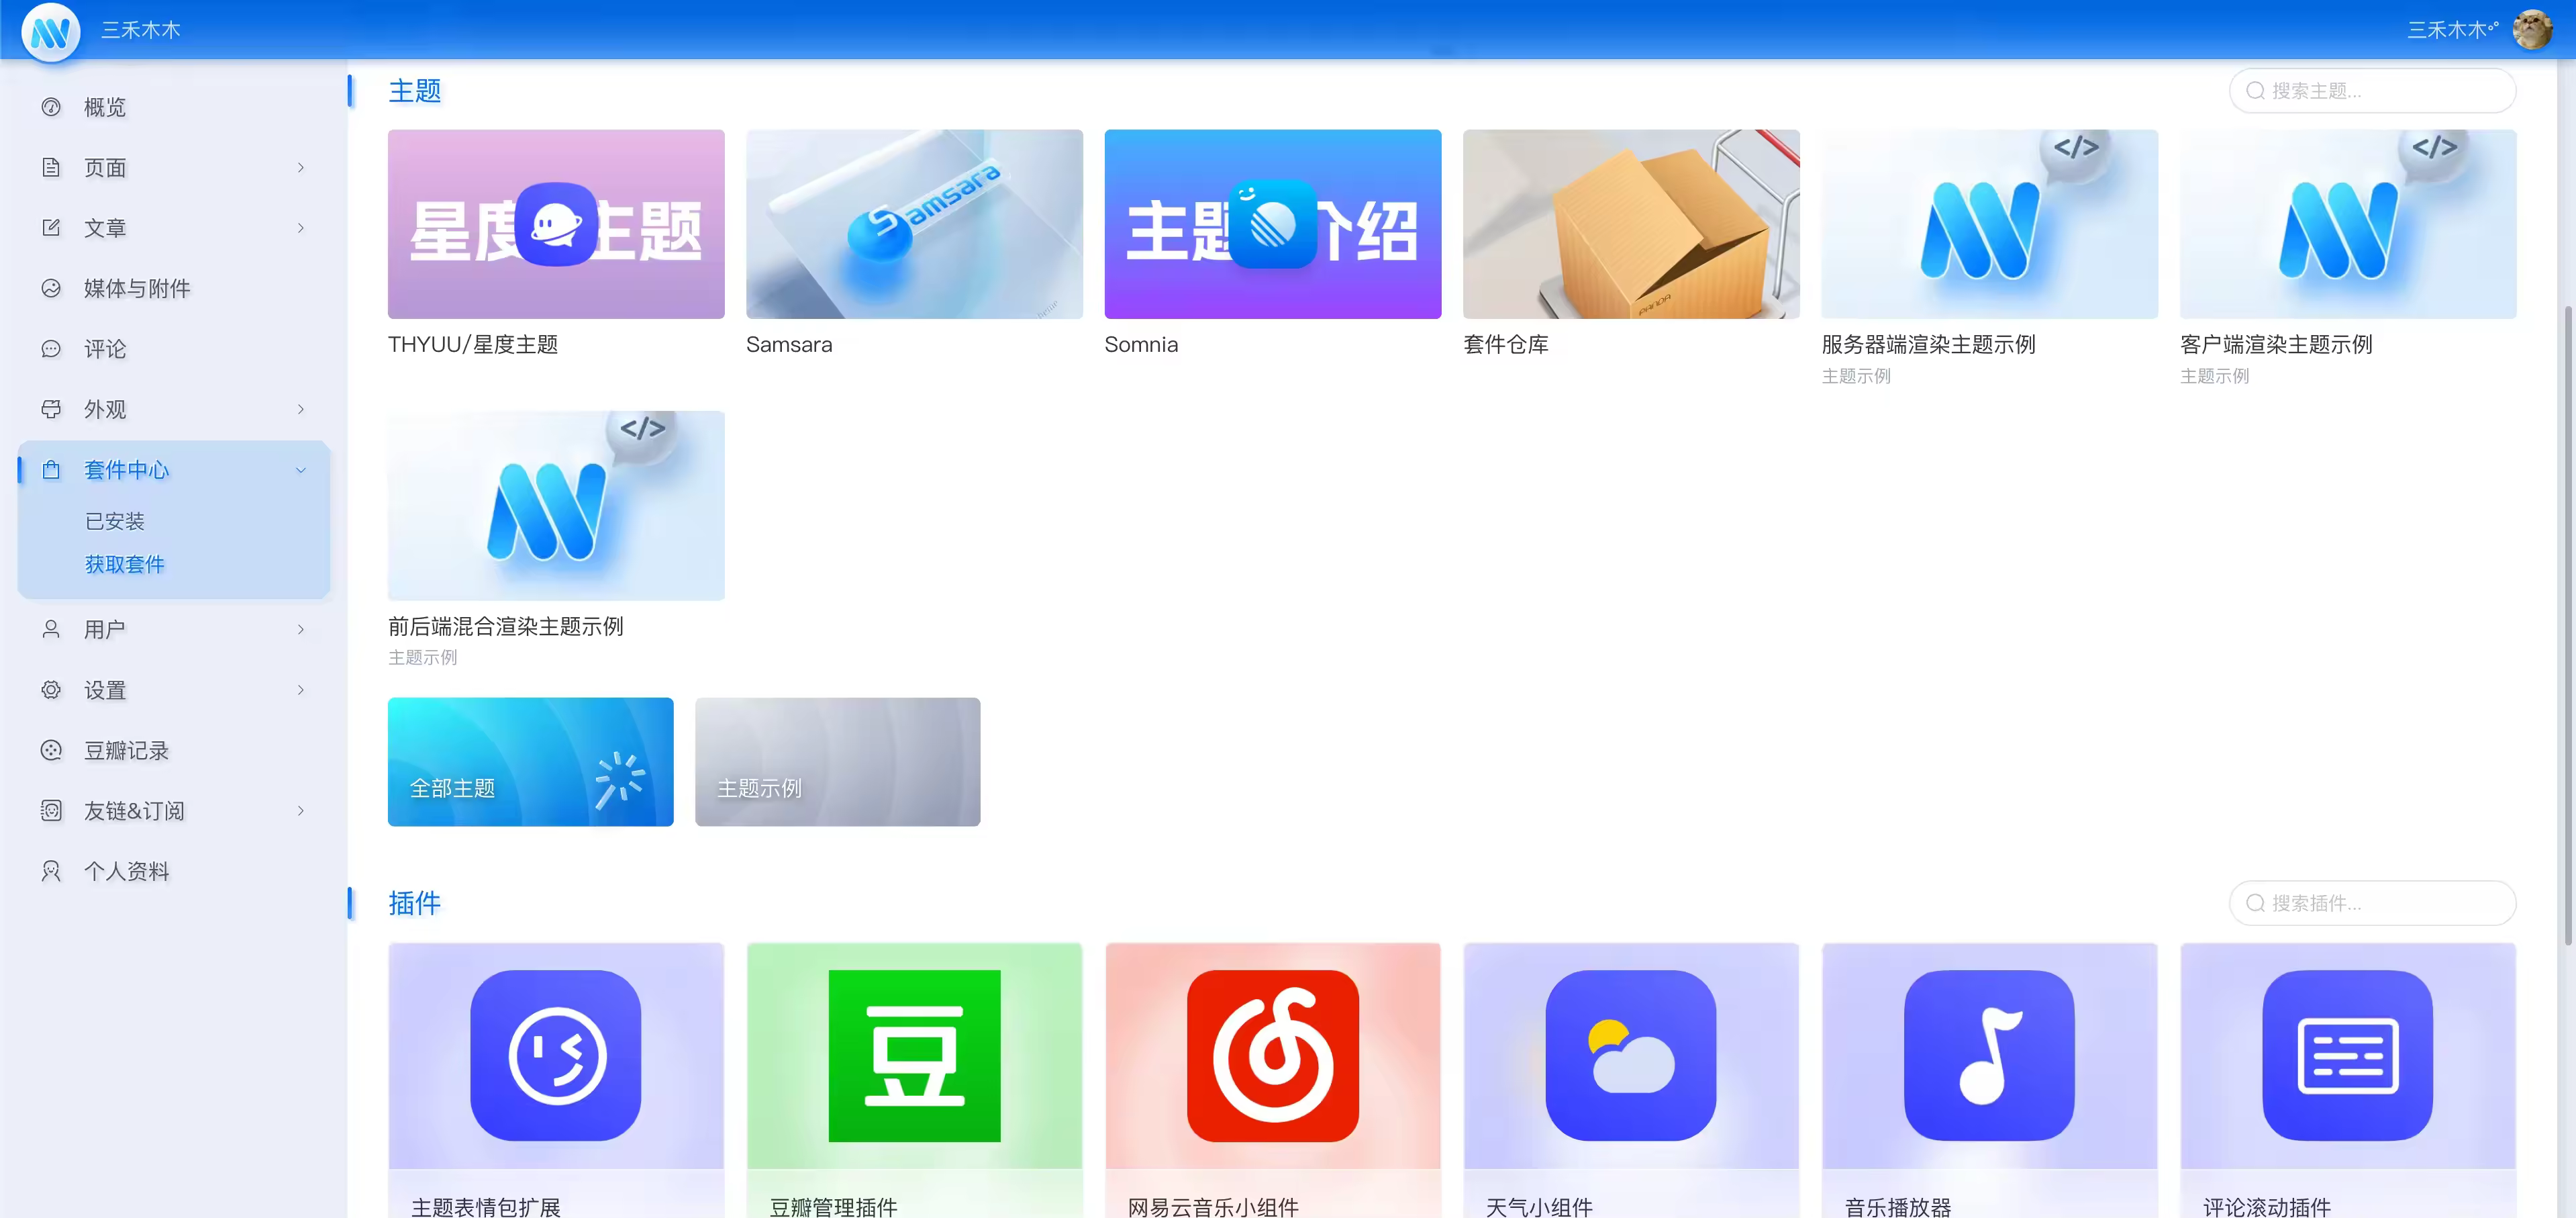This screenshot has width=2576, height=1218.
Task: Click the 三禾木木 site title
Action: pos(141,30)
